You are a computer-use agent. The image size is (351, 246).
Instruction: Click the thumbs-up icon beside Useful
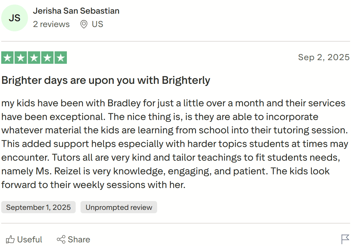pyautogui.click(x=10, y=239)
